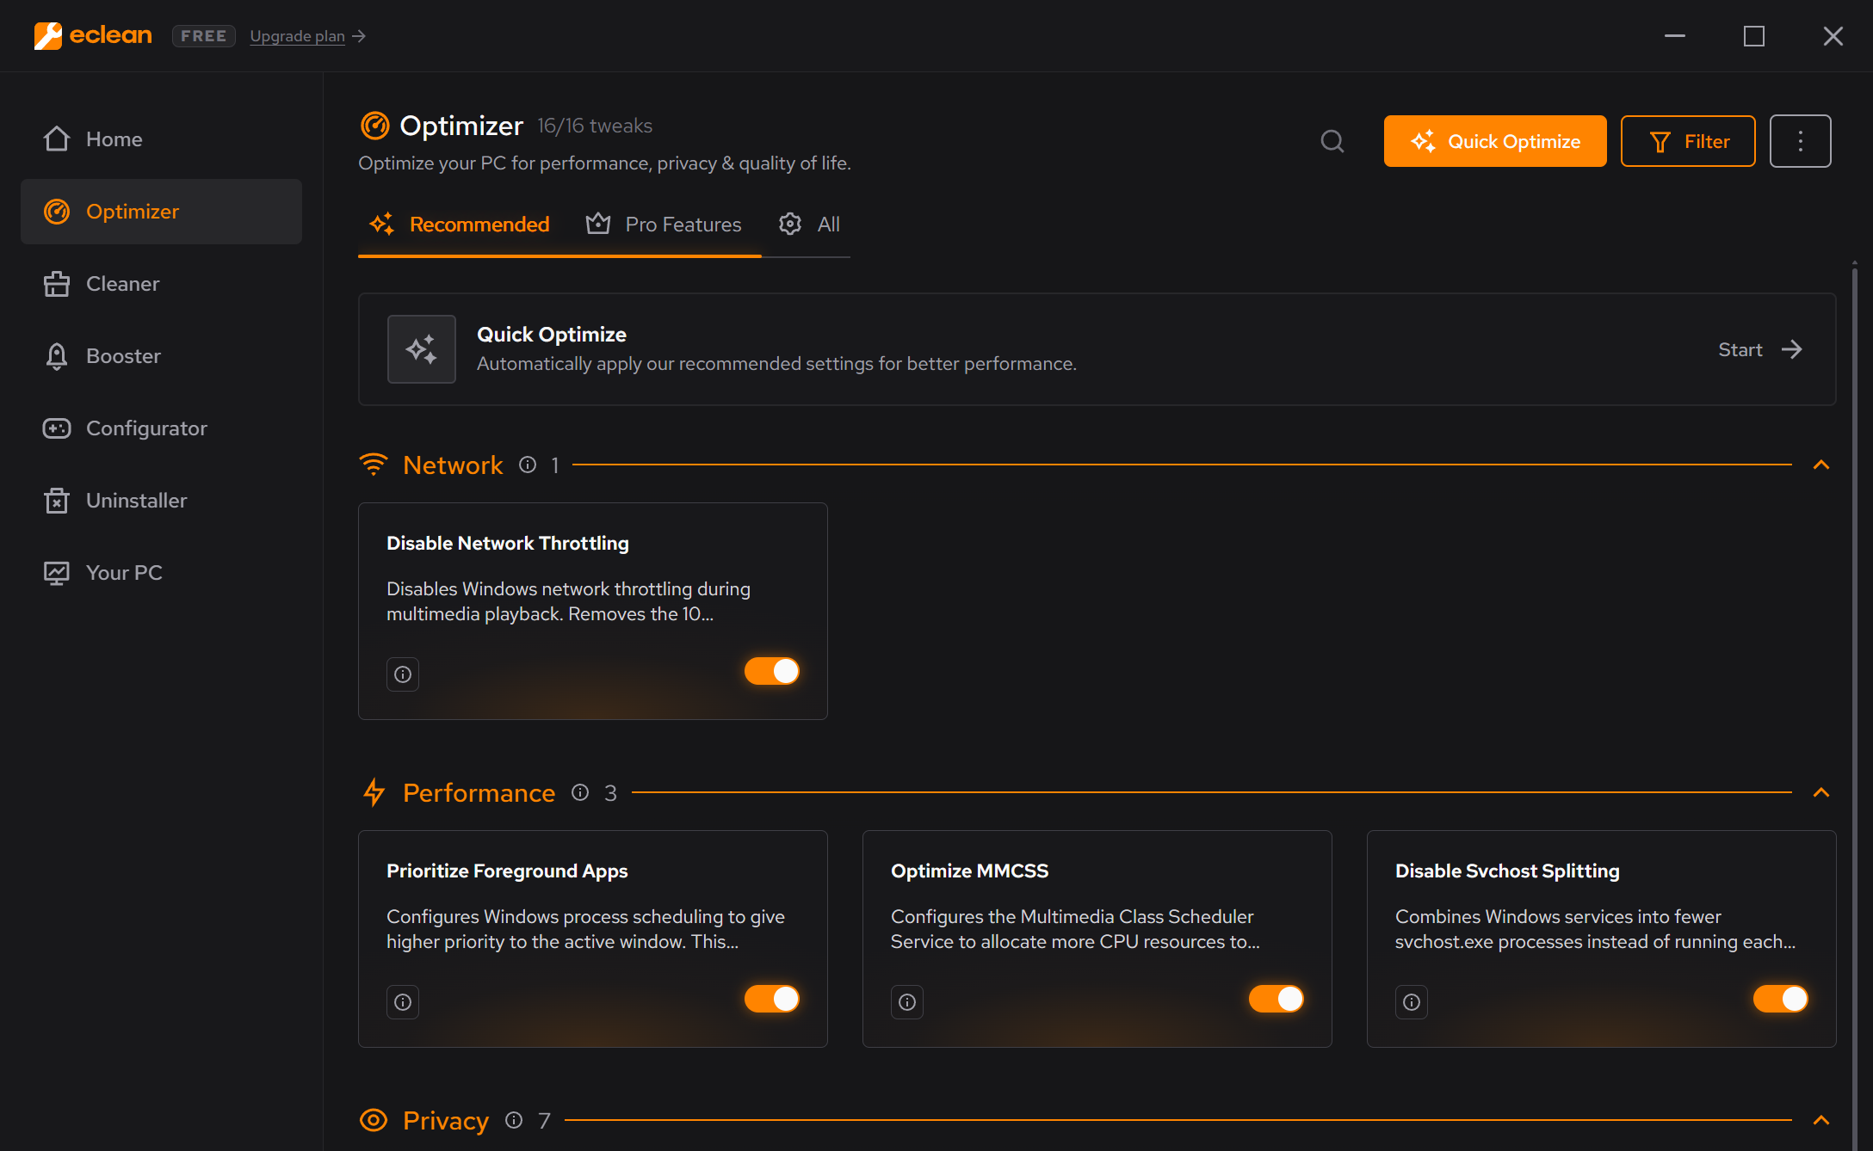This screenshot has height=1151, width=1873.
Task: Toggle the Disable Svchost Splitting switch
Action: [x=1781, y=999]
